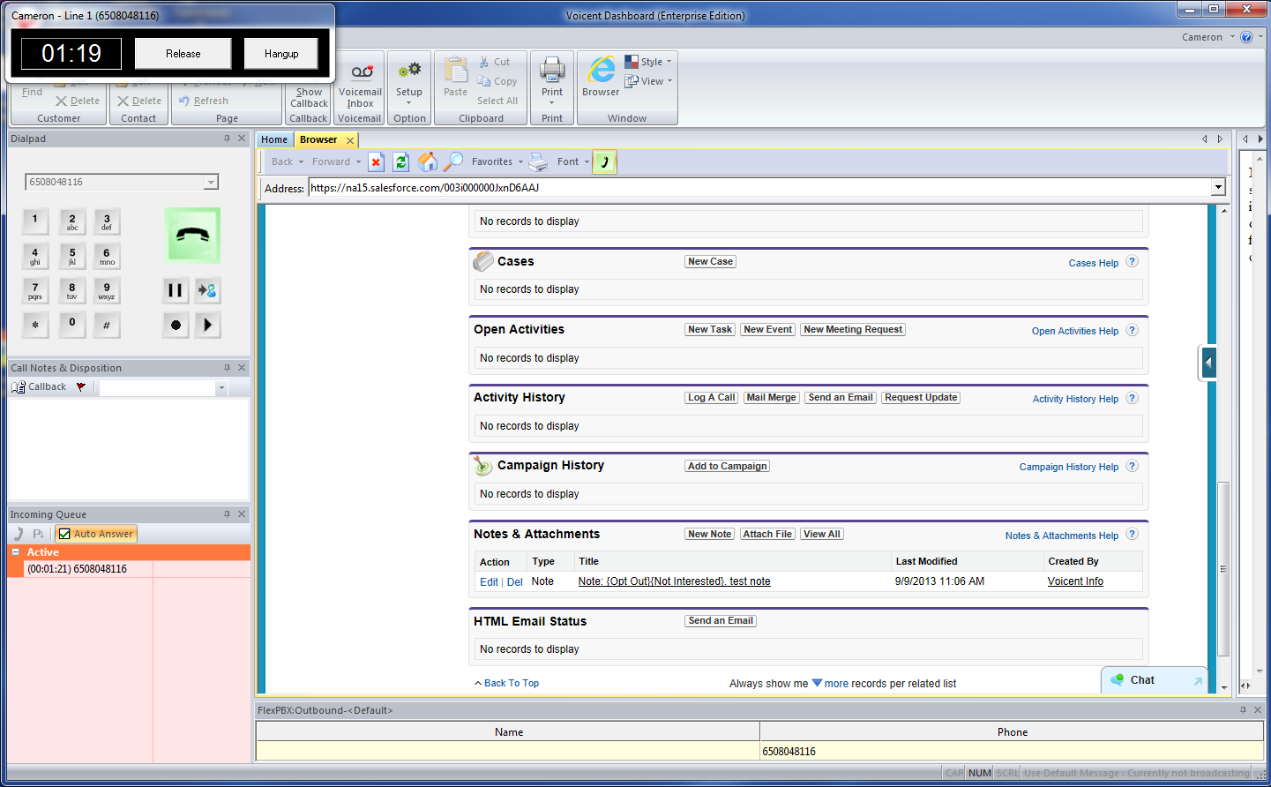
Task: Start recording with the record button
Action: pos(175,325)
